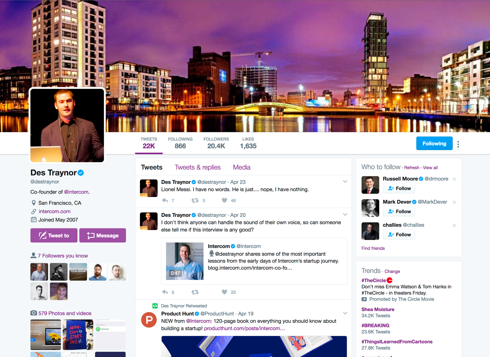Expand options chevron on Apr 23 tweet
Screen dimensions: 490x357
[345, 182]
